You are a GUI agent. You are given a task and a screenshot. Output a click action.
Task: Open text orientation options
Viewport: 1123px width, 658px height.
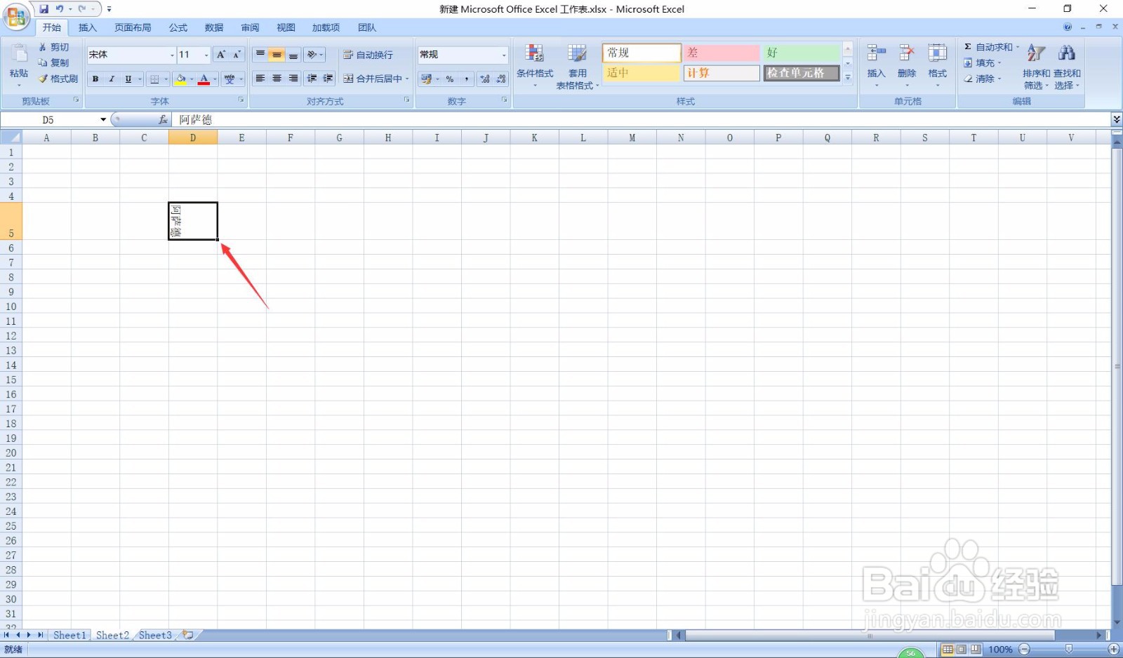[x=315, y=55]
